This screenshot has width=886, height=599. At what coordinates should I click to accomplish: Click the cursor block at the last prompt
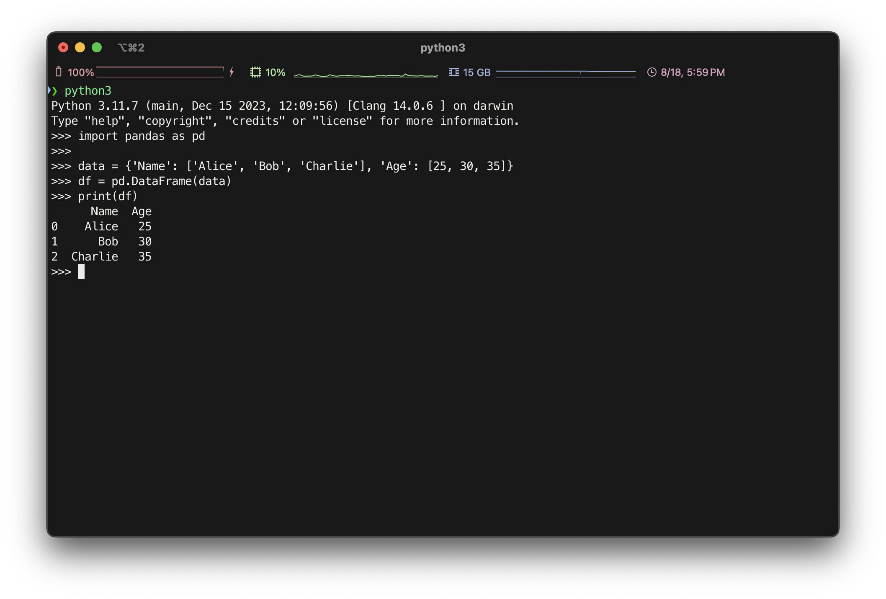point(81,271)
